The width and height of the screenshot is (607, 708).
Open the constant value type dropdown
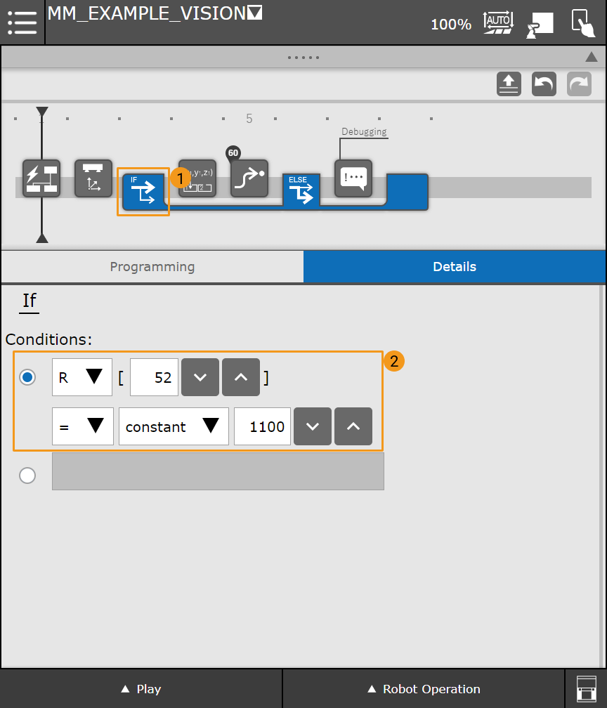(174, 426)
